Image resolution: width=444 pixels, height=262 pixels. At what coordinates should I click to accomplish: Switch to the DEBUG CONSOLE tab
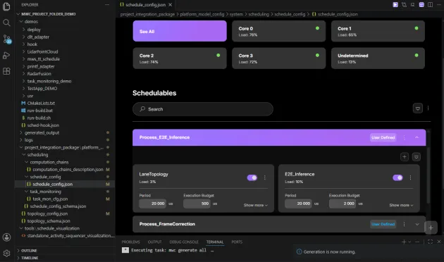184,242
